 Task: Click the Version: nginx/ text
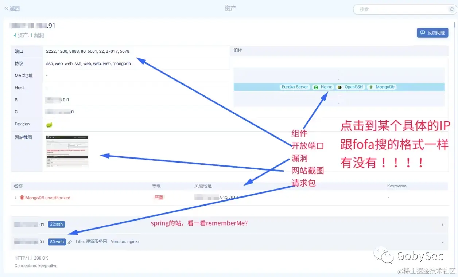pyautogui.click(x=125, y=242)
